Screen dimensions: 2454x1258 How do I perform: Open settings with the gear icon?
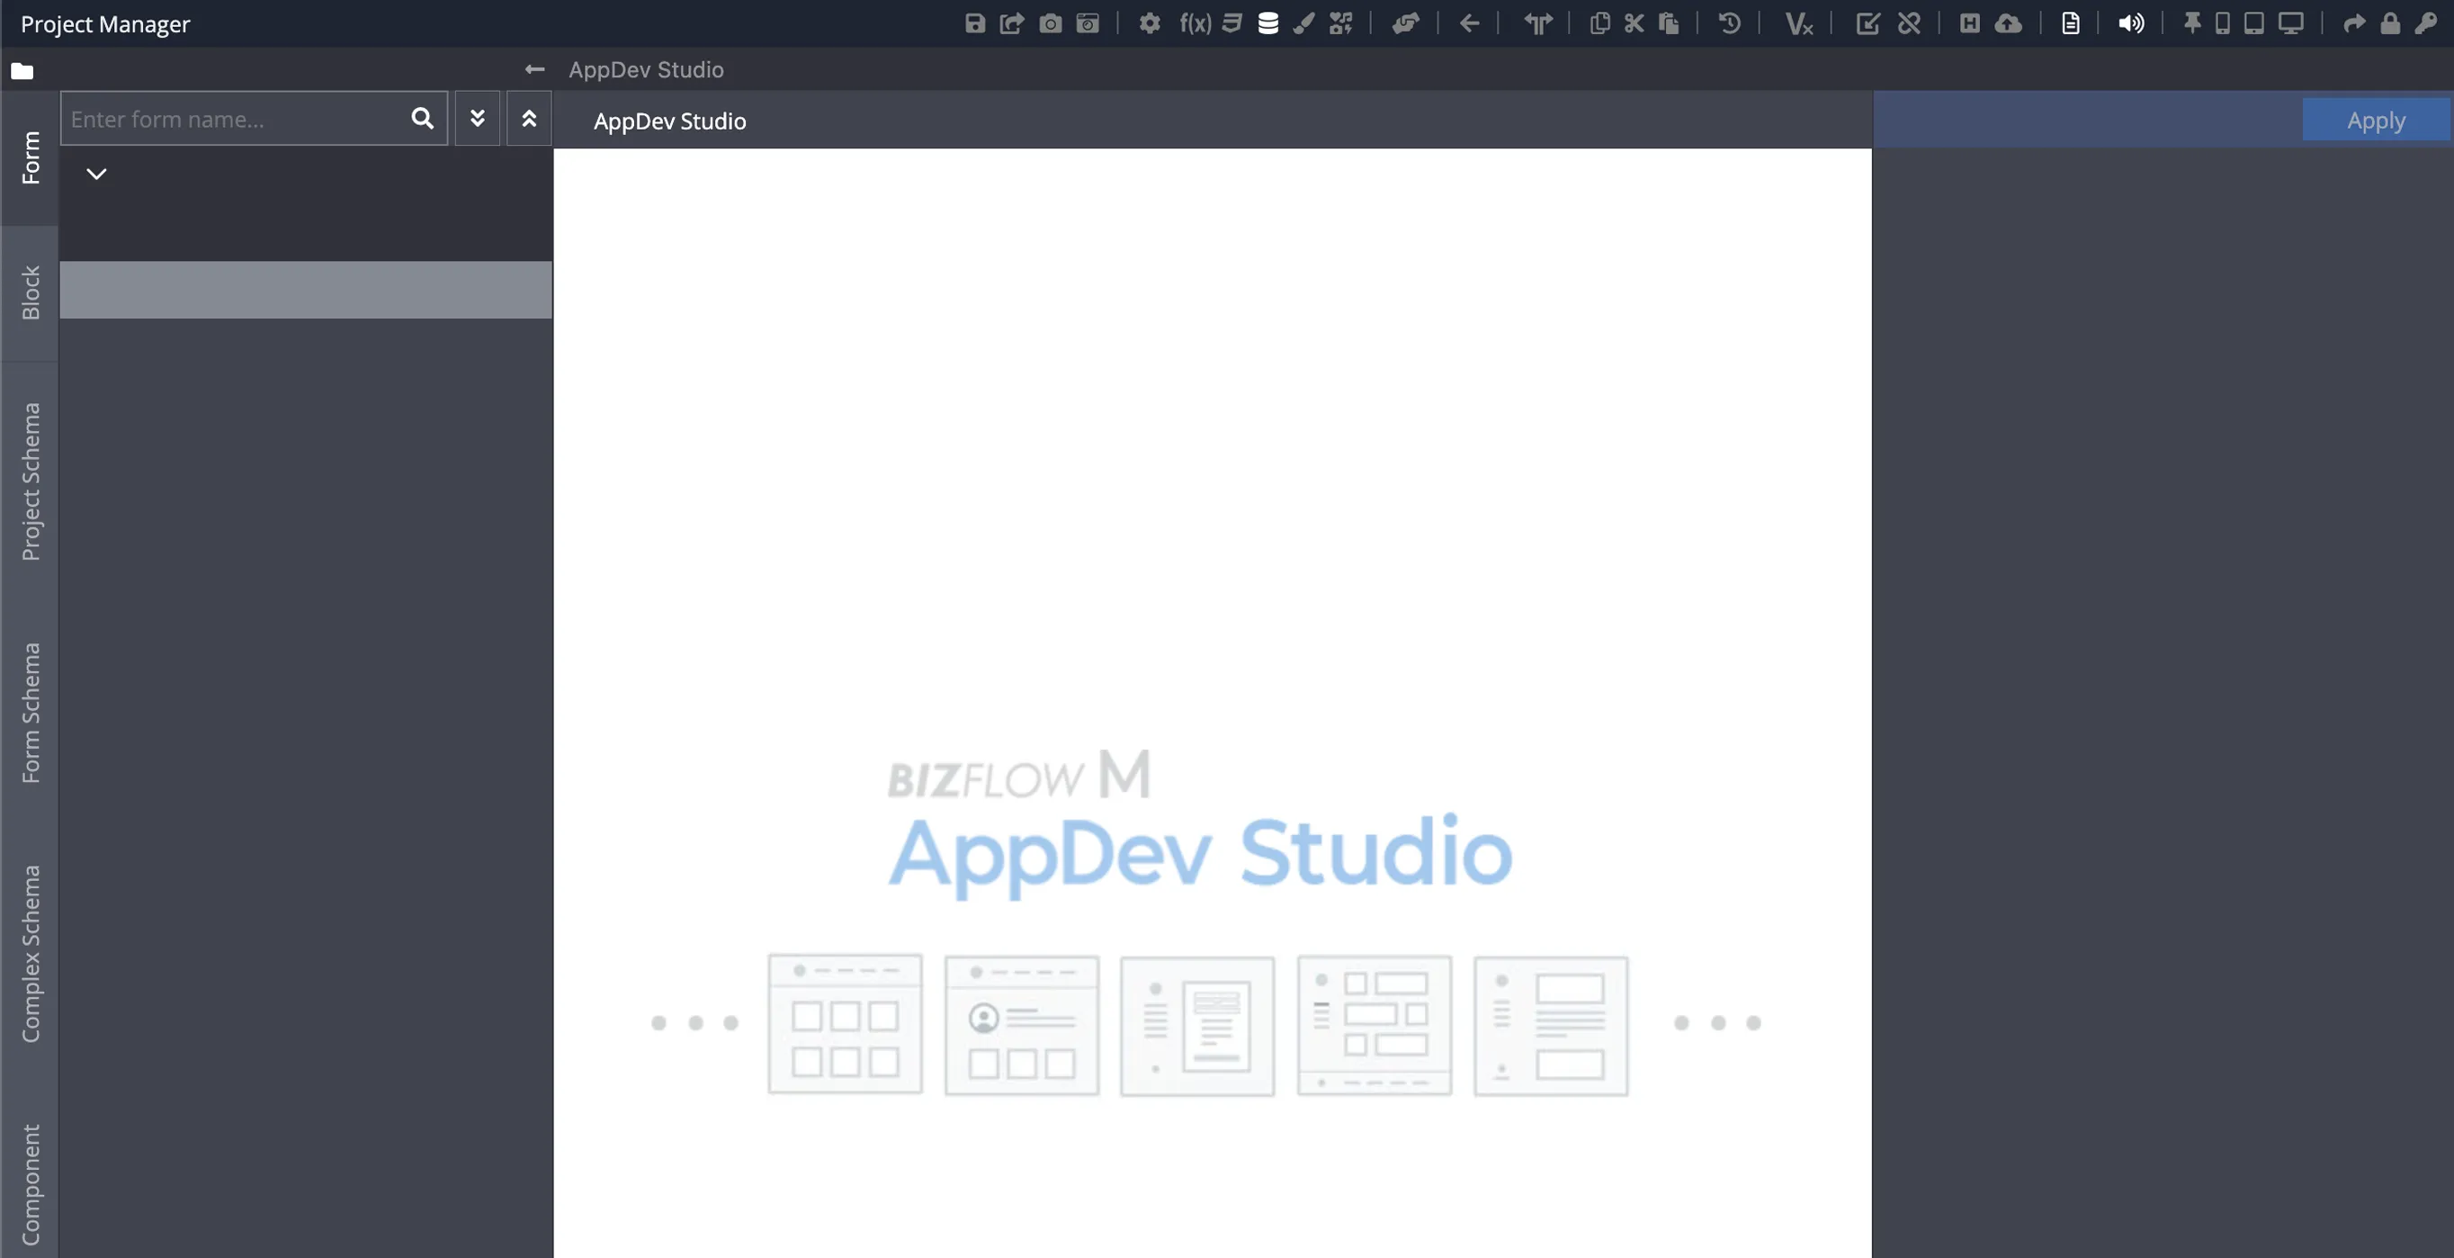(1150, 22)
